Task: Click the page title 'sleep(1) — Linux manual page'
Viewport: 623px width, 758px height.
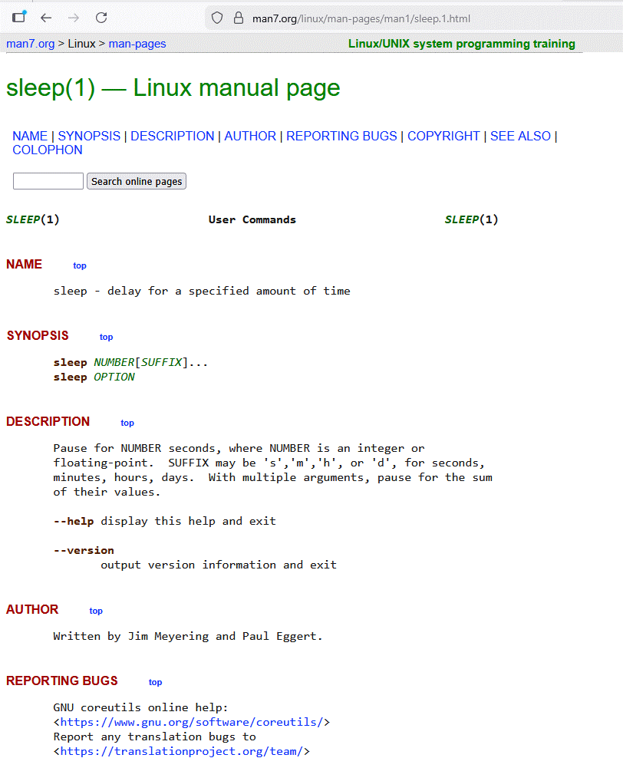Action: [173, 88]
